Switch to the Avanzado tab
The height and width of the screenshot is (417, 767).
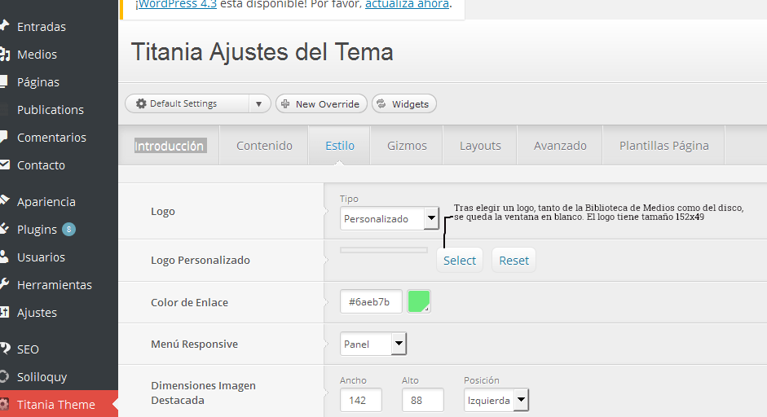click(x=560, y=146)
